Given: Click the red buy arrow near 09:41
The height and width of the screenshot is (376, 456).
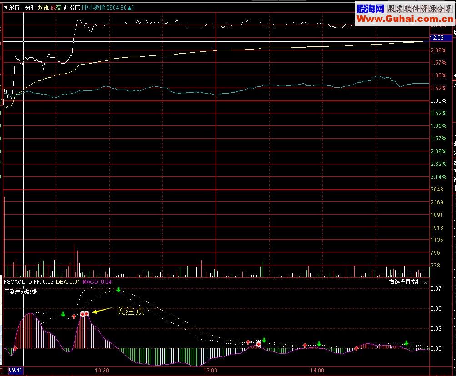Looking at the screenshot, I should [x=15, y=349].
